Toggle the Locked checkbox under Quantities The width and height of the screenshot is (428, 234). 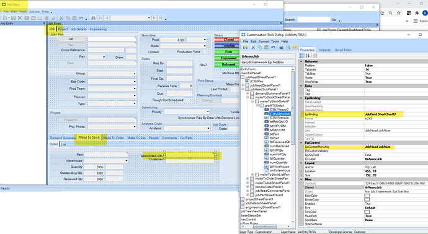coord(162,52)
